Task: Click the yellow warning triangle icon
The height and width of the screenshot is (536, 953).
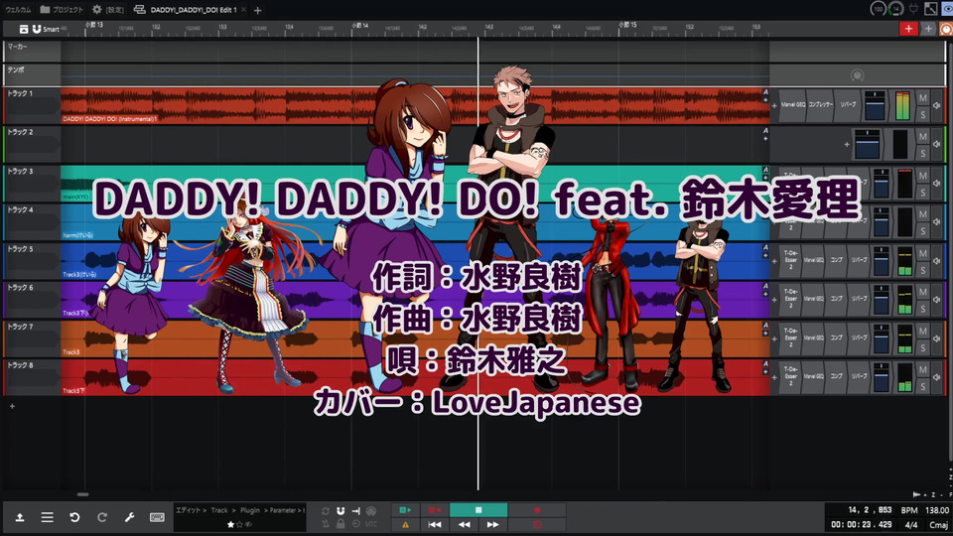Action: (x=405, y=524)
